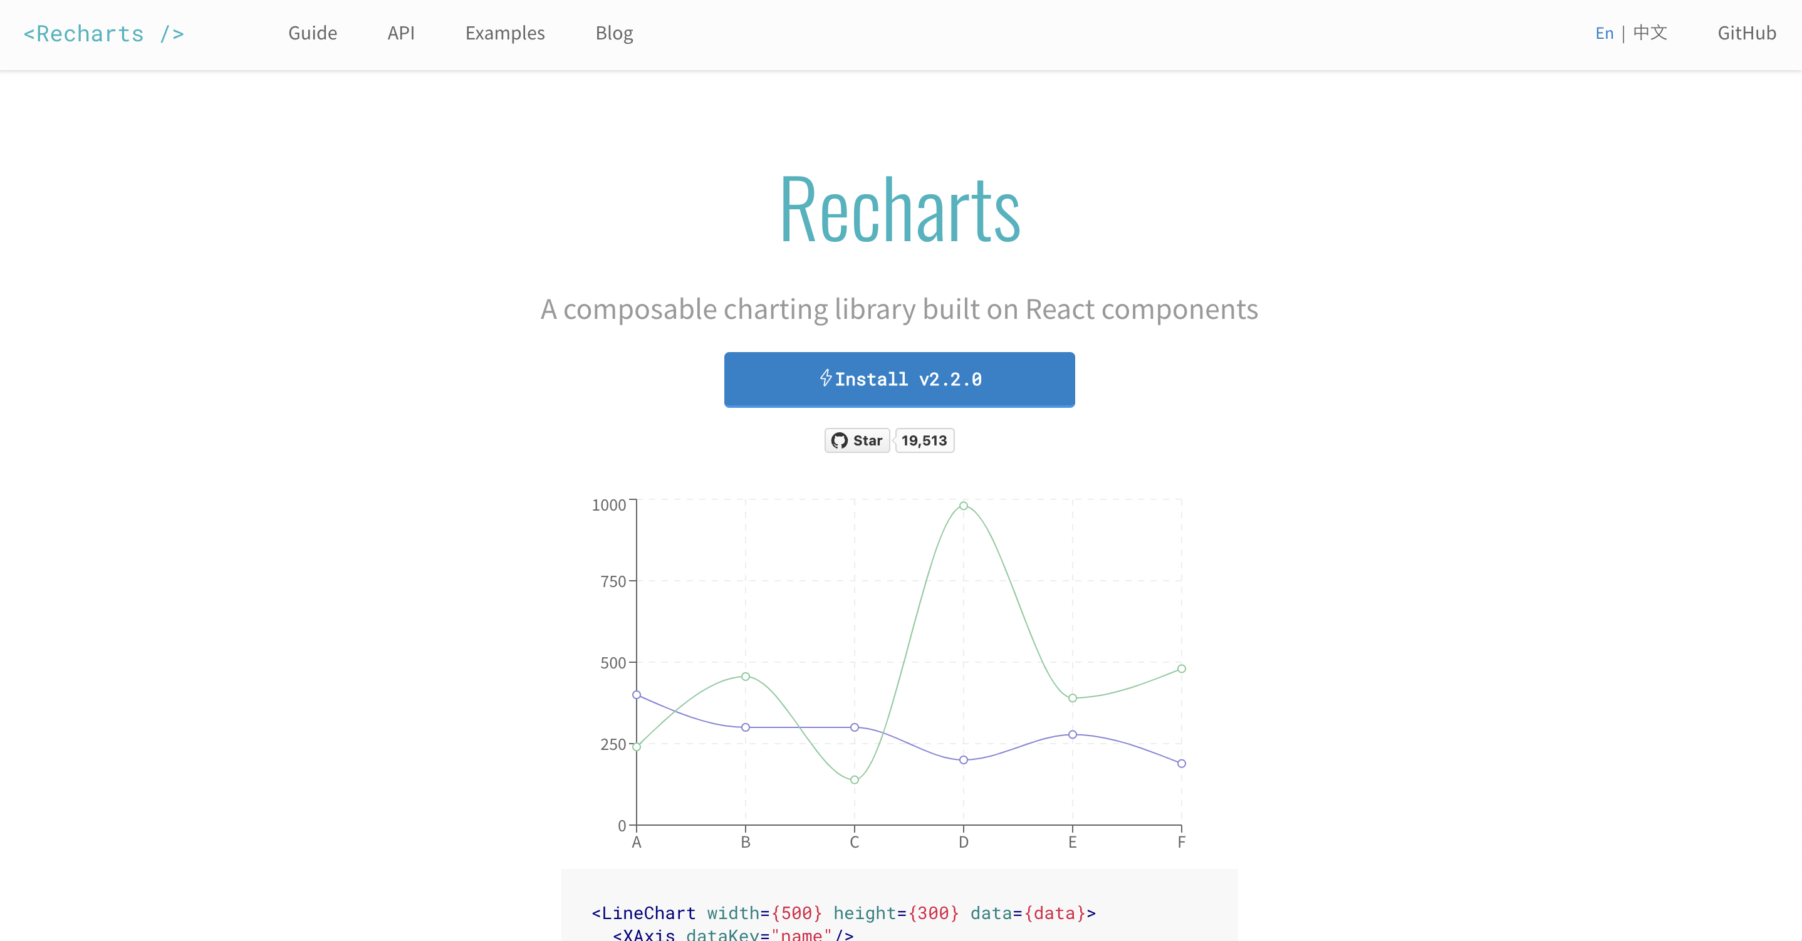Select the purple data point at C

854,727
